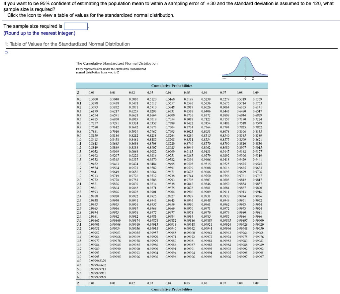The image size is (340, 294).
Task: Click the top 'Cumulative Probabilities' header bar
Action: [x=172, y=86]
